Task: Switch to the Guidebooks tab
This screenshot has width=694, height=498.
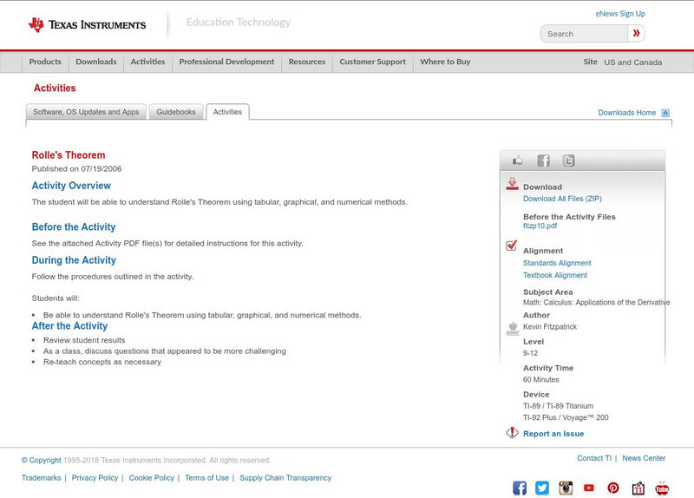Action: point(176,112)
